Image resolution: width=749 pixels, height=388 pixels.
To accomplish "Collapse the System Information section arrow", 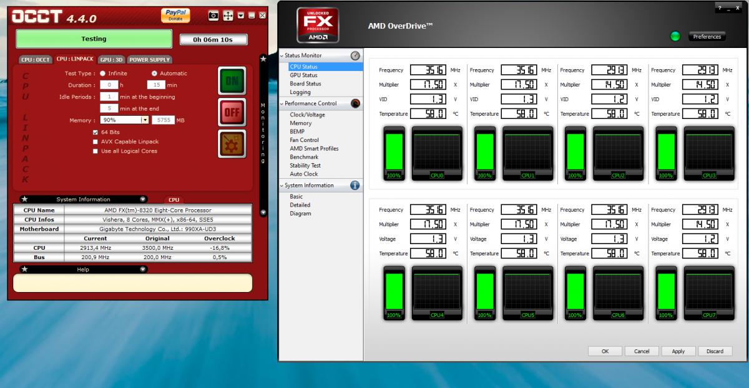I will 143,199.
